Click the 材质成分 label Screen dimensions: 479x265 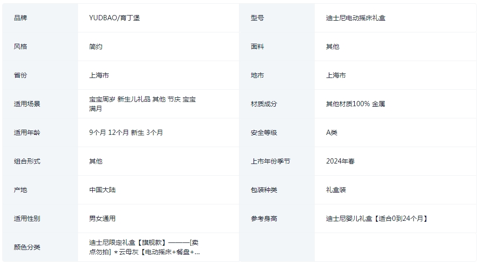[264, 104]
